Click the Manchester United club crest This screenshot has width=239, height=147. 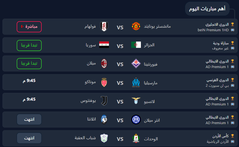(x=136, y=26)
